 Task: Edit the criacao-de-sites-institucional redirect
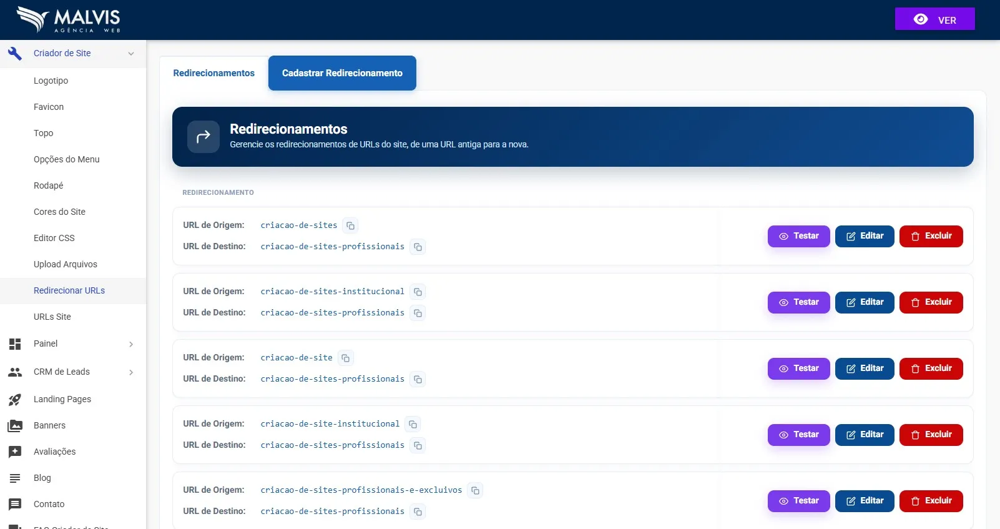pos(865,302)
